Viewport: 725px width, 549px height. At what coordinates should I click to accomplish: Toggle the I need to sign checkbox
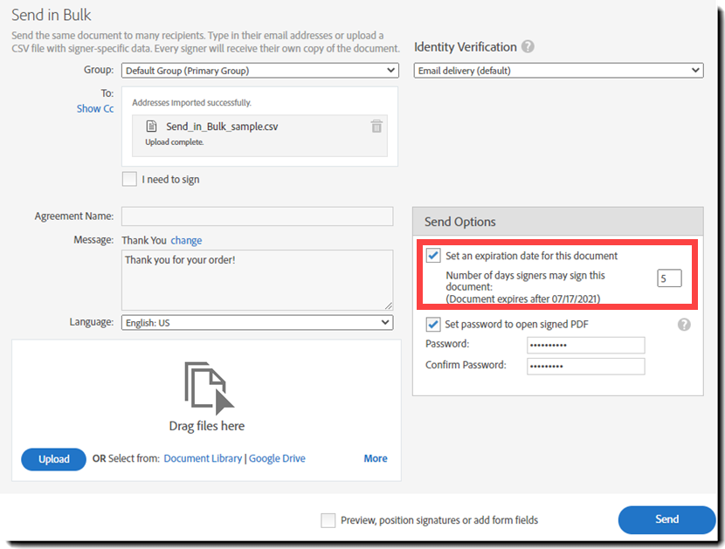coord(130,179)
